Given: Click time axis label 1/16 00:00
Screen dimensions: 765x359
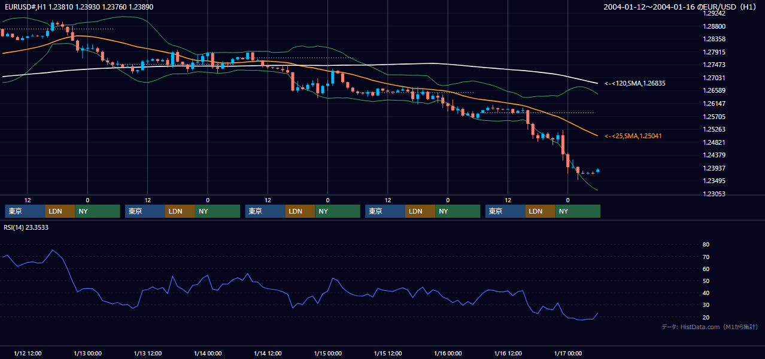Looking at the screenshot, I should click(x=448, y=354).
